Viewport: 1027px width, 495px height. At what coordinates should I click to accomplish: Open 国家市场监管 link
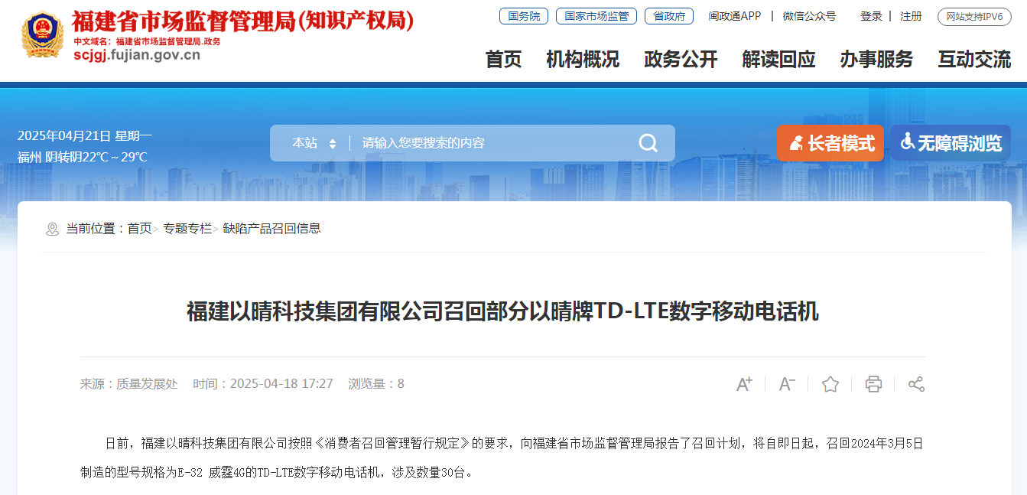pyautogui.click(x=596, y=16)
